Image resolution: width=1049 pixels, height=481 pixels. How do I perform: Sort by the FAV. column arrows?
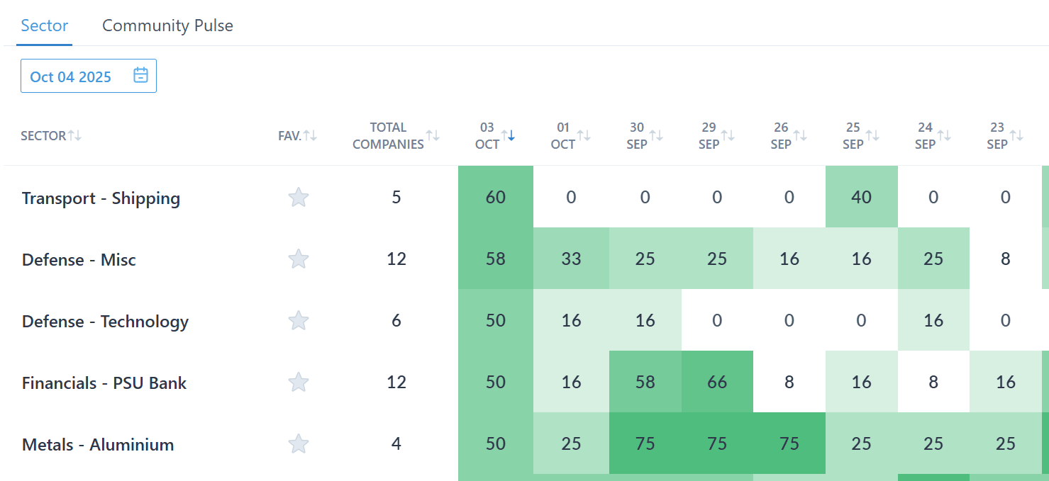[310, 135]
